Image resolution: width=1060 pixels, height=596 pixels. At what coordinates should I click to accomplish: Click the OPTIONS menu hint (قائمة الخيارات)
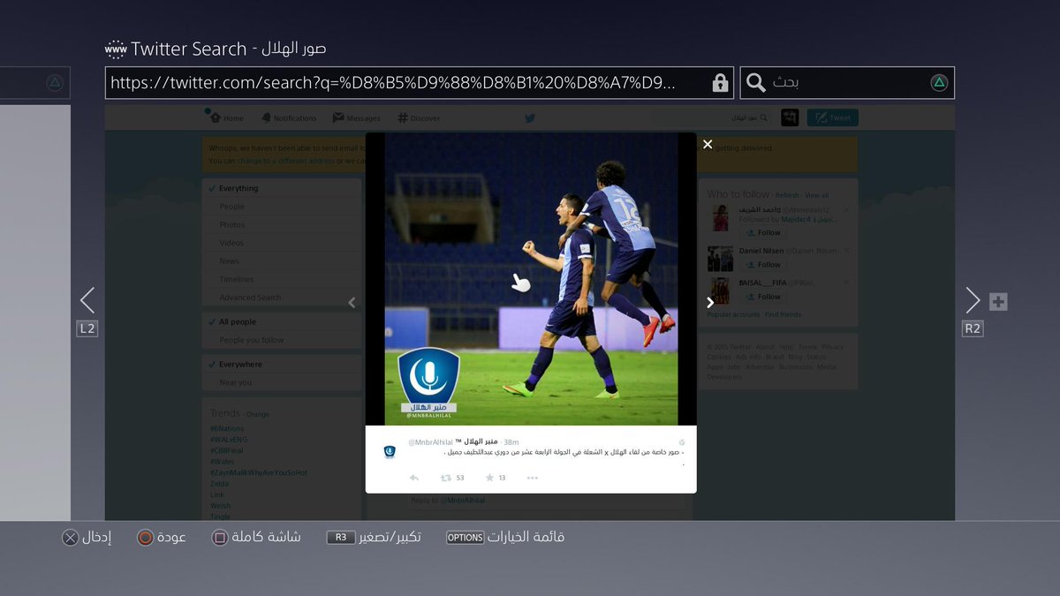pyautogui.click(x=506, y=537)
